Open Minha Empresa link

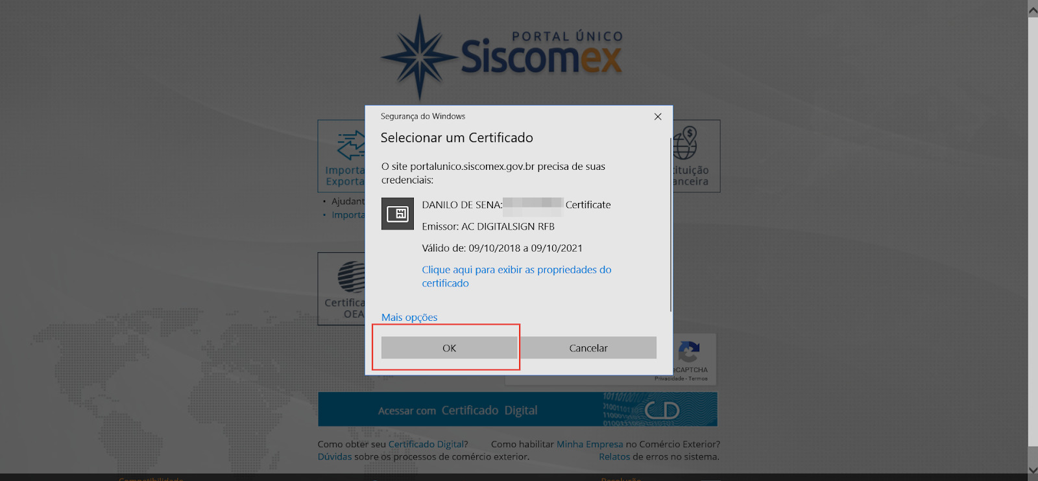pos(590,444)
